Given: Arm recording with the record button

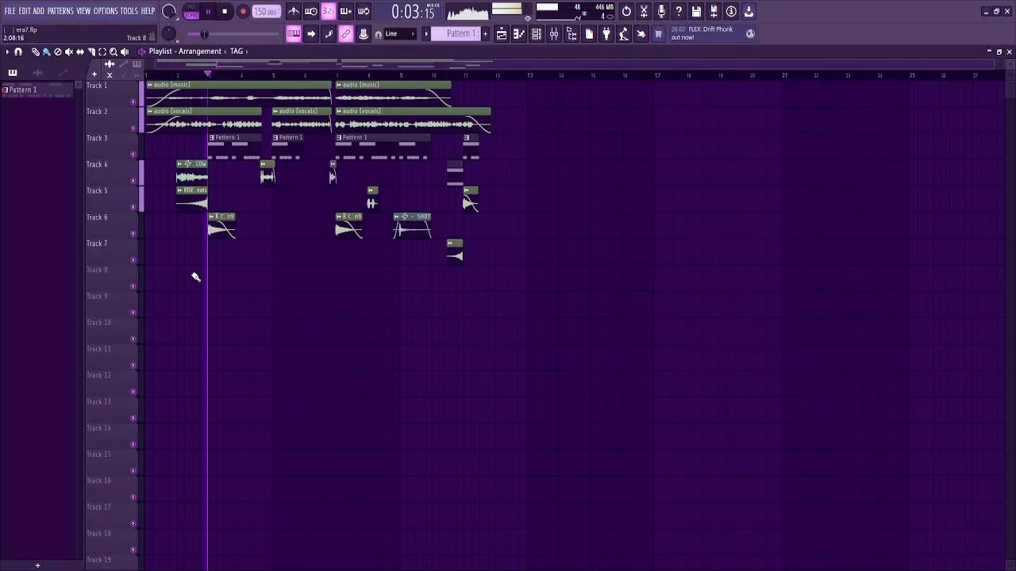Looking at the screenshot, I should point(243,12).
